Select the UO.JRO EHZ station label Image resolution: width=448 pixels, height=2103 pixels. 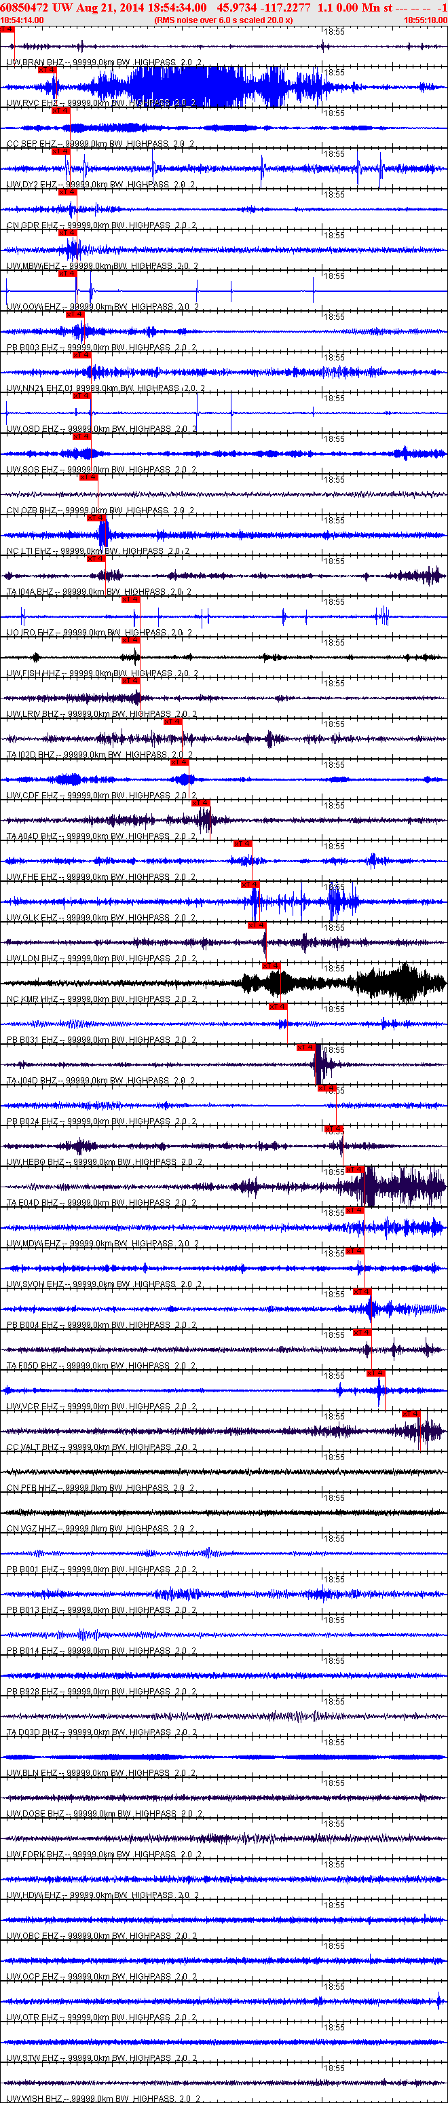[x=100, y=633]
